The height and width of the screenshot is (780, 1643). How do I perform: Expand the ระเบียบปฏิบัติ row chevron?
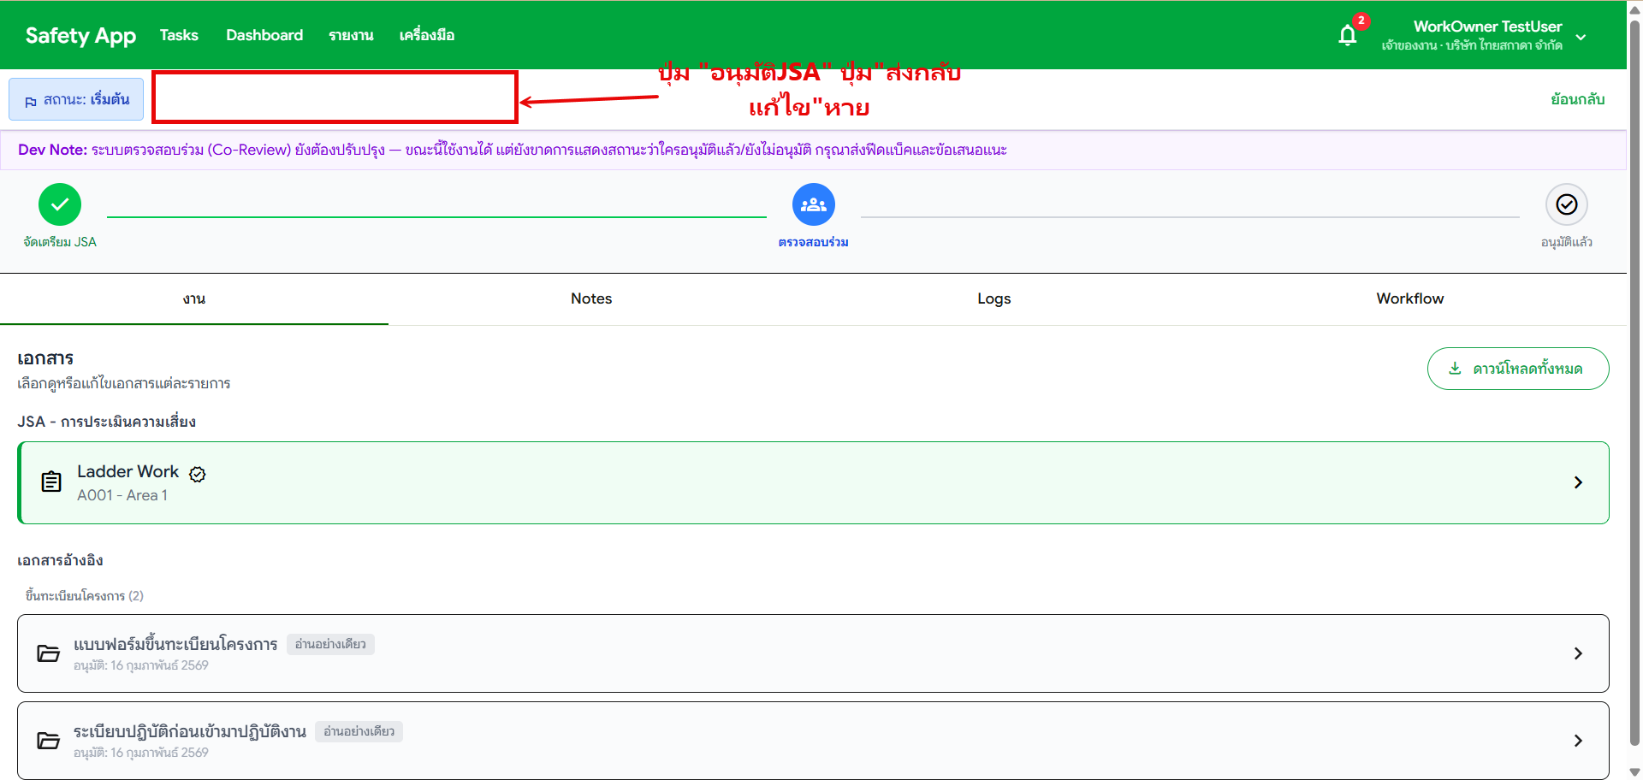pos(1579,740)
